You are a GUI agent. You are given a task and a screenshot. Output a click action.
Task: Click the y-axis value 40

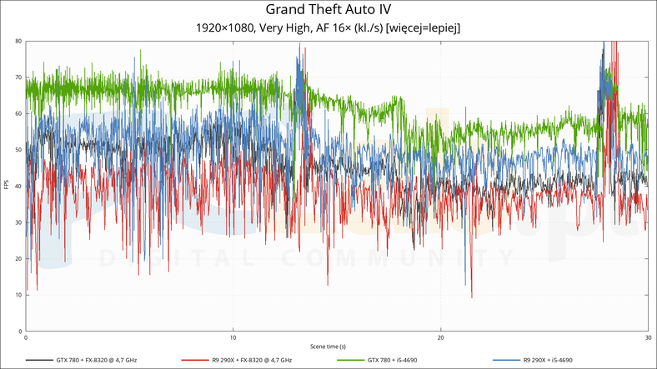[x=18, y=187]
